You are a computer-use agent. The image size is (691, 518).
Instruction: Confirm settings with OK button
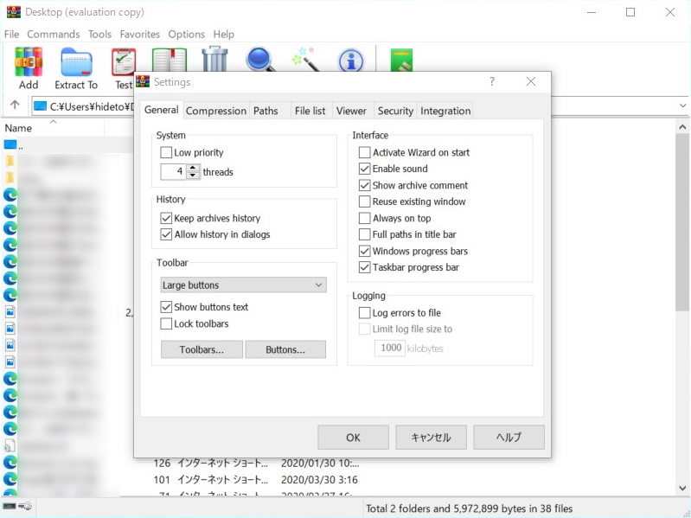click(353, 437)
